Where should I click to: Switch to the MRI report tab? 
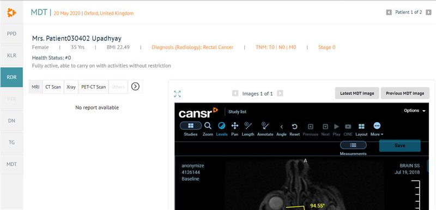(x=35, y=87)
